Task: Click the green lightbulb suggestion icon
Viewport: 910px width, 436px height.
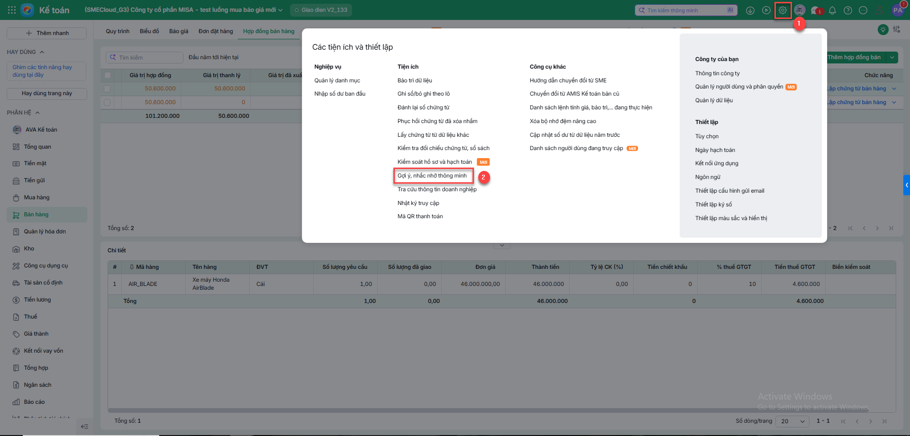Action: pyautogui.click(x=883, y=29)
